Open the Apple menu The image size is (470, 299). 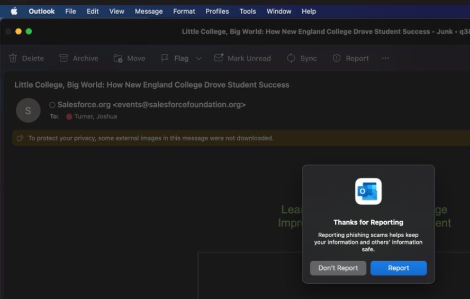14,12
